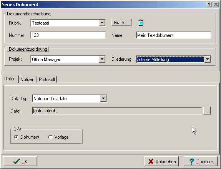221x169 pixels.
Task: Select the Vorlage radio button
Action: 50,137
